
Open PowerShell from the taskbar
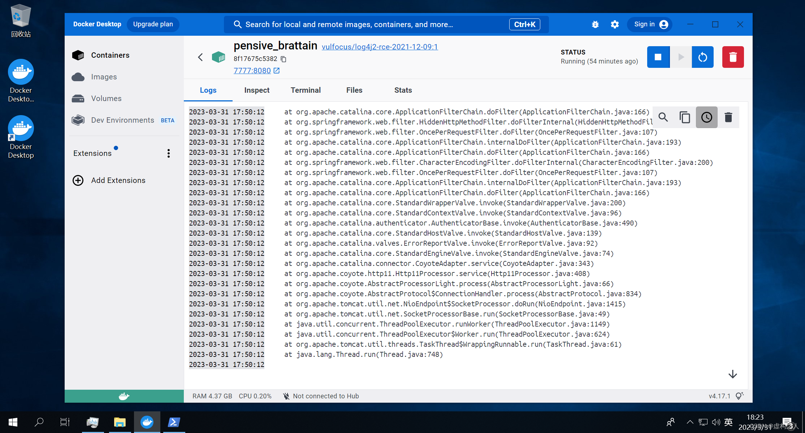point(173,422)
